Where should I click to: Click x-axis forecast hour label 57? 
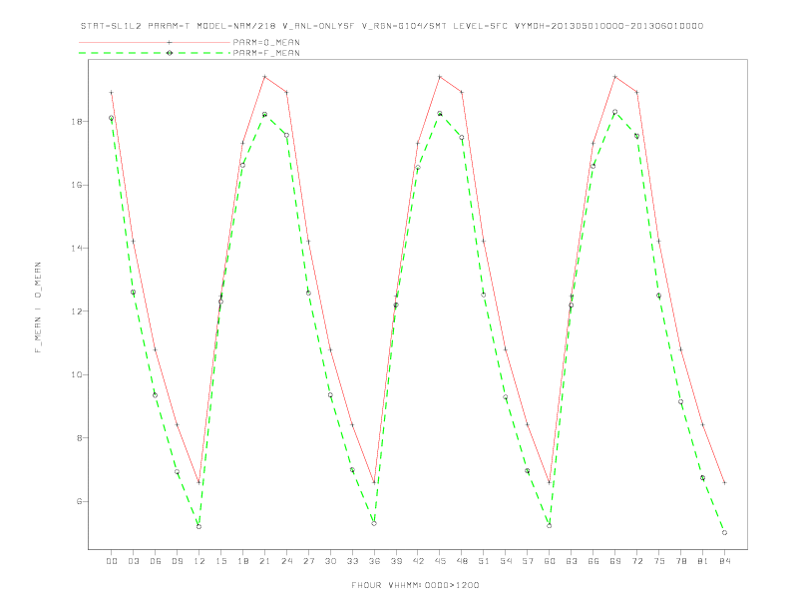(528, 561)
